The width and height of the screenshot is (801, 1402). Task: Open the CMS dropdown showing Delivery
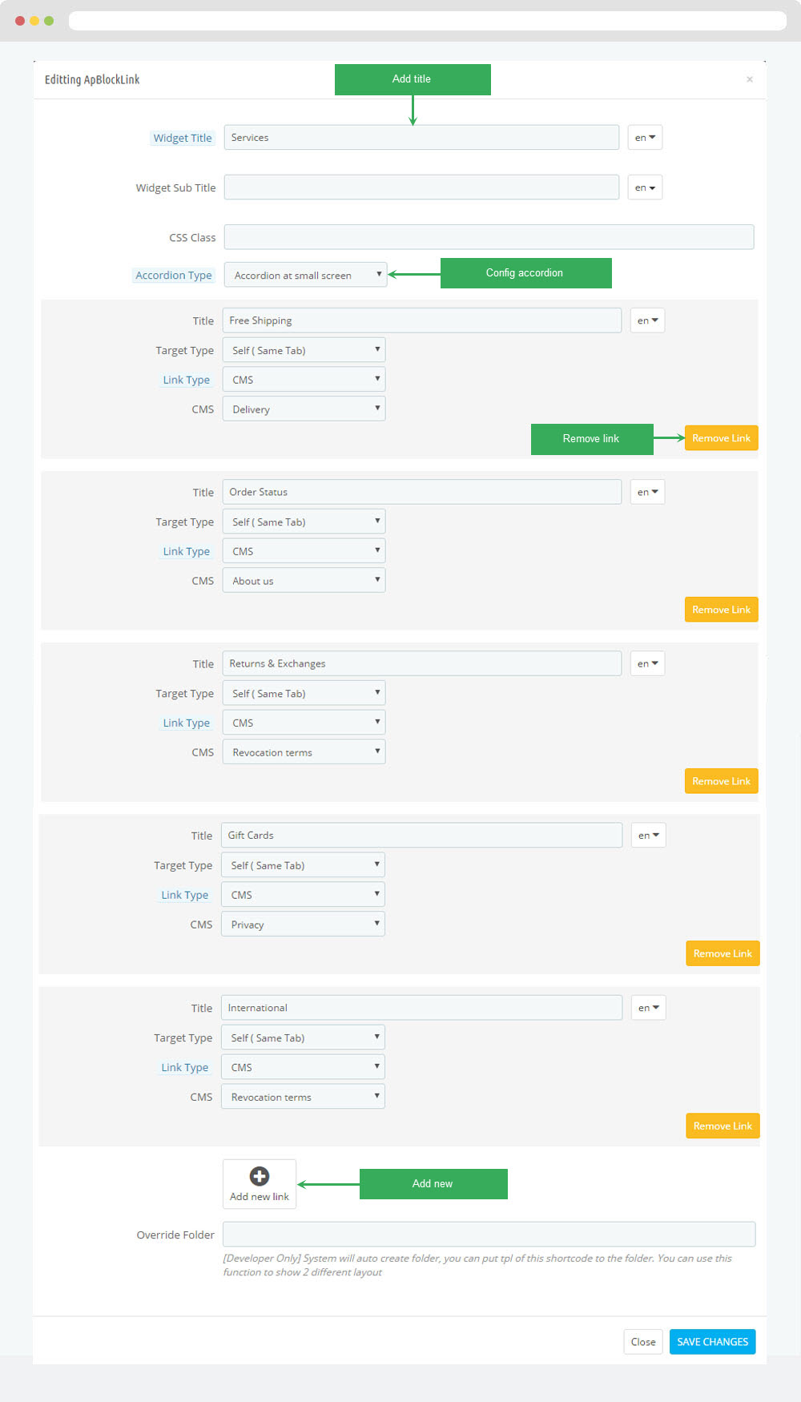pyautogui.click(x=304, y=409)
